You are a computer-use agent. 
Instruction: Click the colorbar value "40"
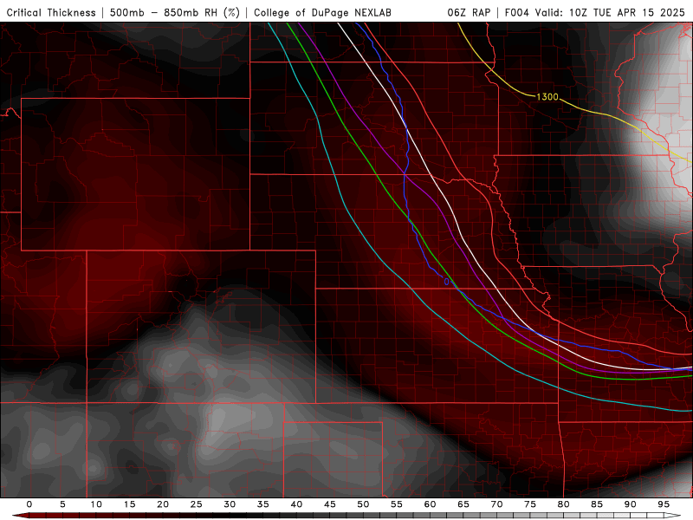pyautogui.click(x=296, y=504)
